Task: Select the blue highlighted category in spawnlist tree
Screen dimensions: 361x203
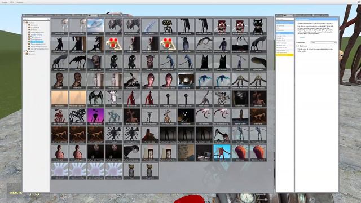Action: (x=37, y=42)
